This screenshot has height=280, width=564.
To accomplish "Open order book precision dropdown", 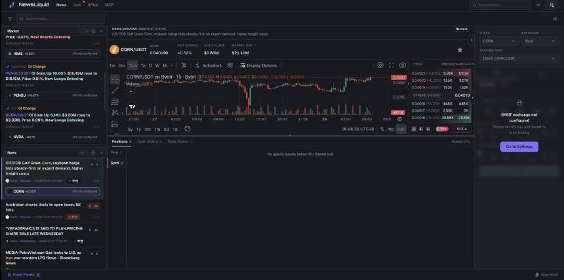I will coord(462,129).
